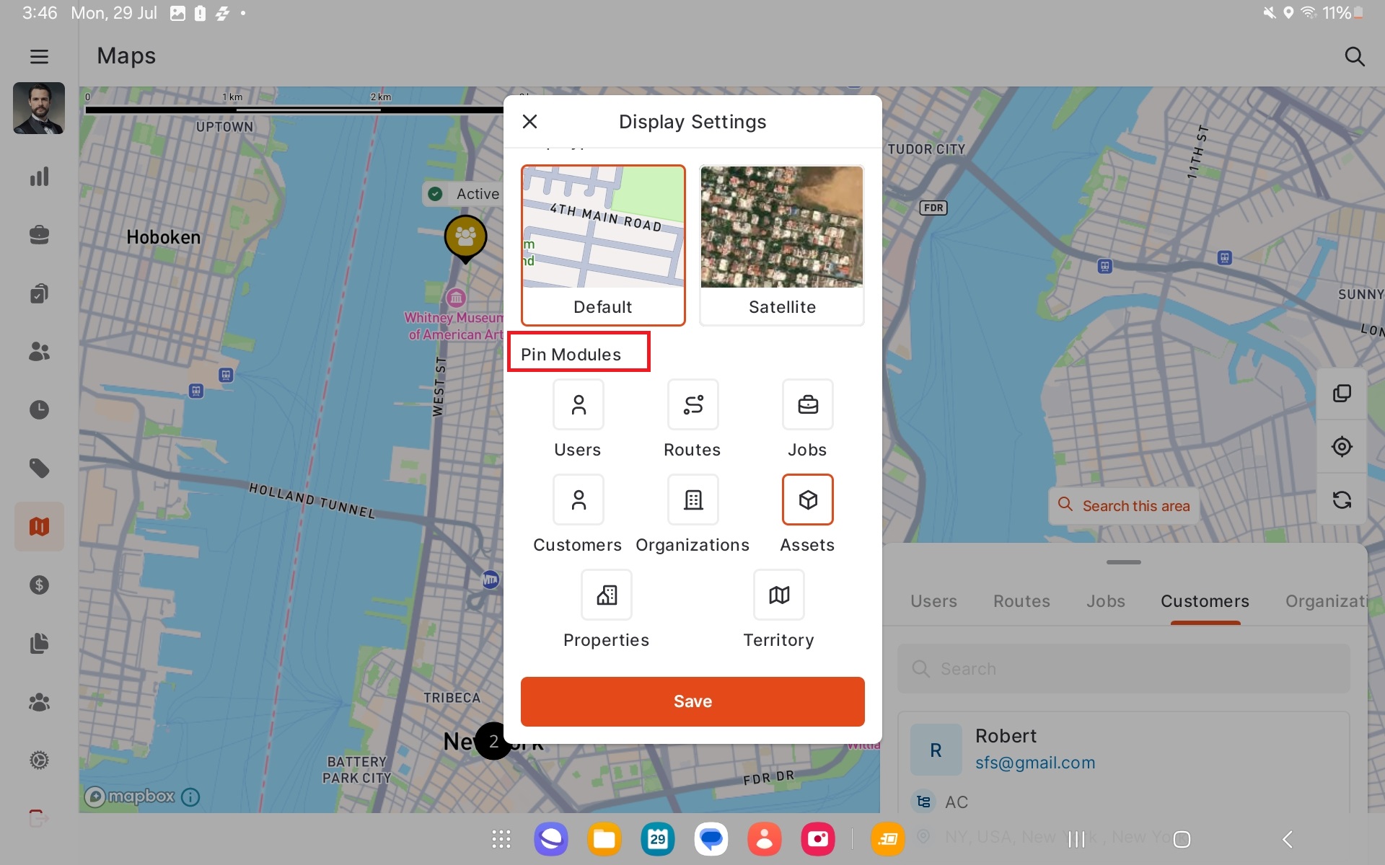The width and height of the screenshot is (1385, 865).
Task: Select the Satellite map type
Action: point(782,245)
